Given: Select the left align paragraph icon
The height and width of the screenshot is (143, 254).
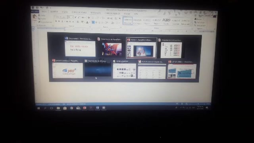Looking at the screenshot, I should 93,22.
